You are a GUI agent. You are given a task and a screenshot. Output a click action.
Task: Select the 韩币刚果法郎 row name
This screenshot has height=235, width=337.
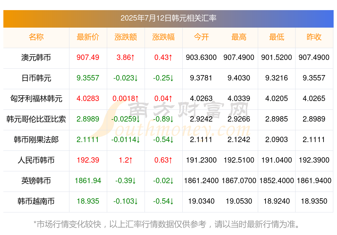point(36,140)
